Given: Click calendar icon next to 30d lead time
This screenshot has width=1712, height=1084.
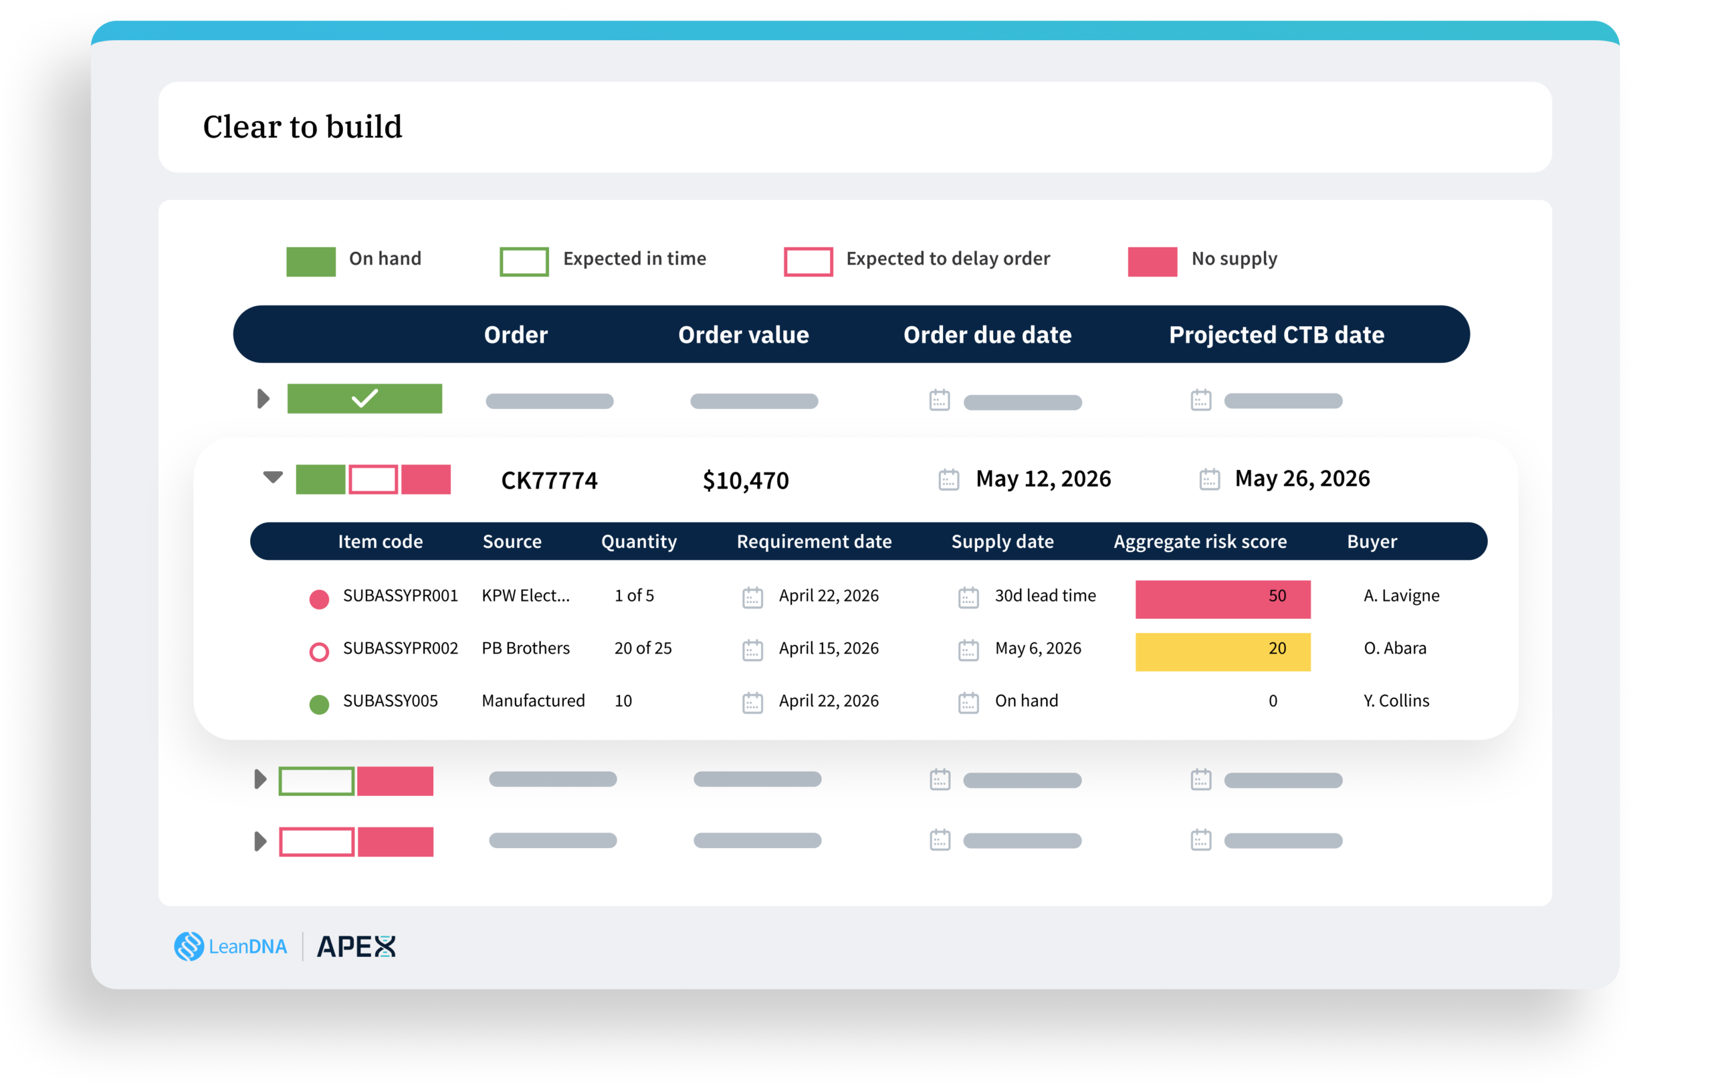Looking at the screenshot, I should coord(968,597).
